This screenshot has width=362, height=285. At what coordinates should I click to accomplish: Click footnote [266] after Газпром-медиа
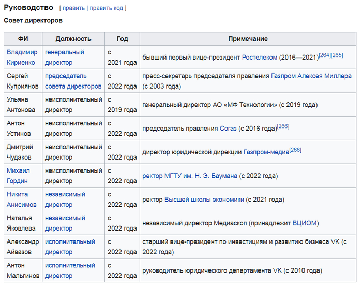(295, 150)
